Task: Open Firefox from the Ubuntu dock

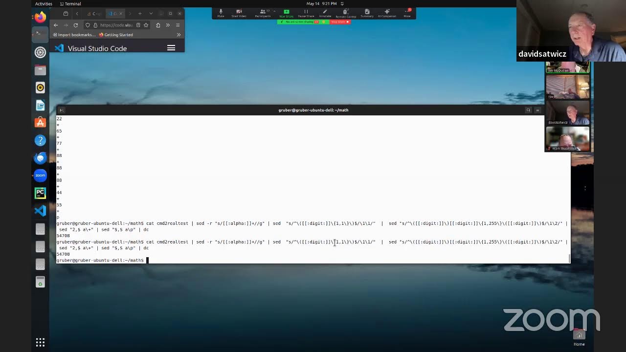Action: pyautogui.click(x=40, y=17)
